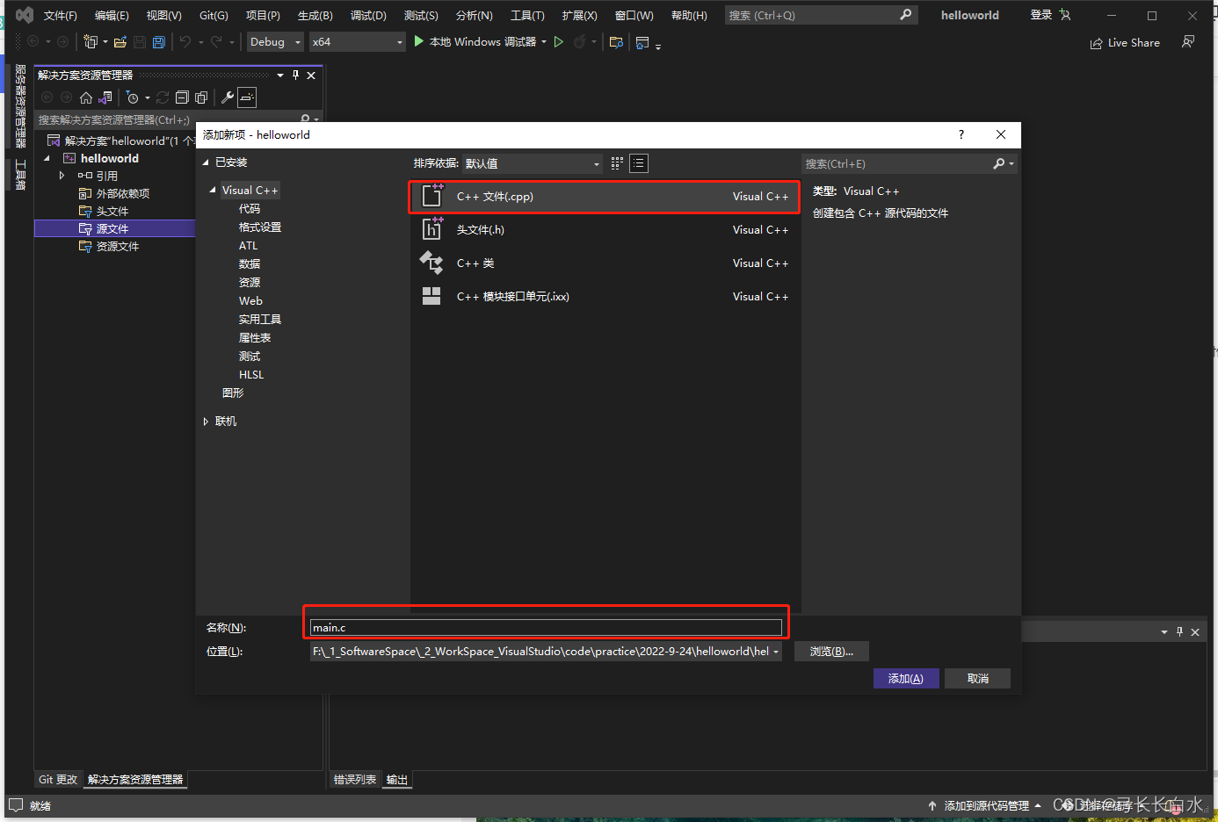This screenshot has height=822, width=1218.
Task: Expand the 联机 tree node
Action: (x=206, y=422)
